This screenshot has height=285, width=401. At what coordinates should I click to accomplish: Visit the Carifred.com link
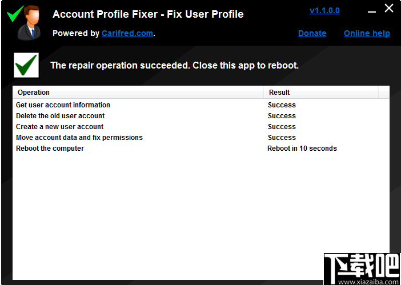tap(127, 33)
